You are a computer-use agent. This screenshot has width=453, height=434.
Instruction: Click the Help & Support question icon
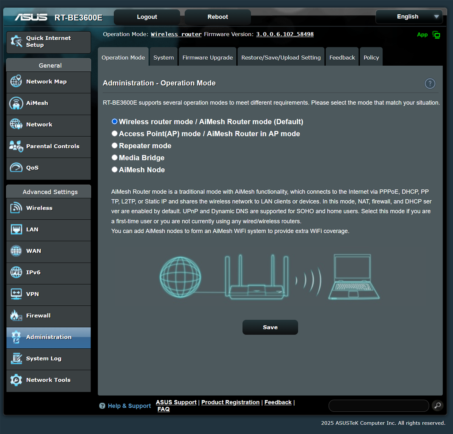click(x=102, y=406)
